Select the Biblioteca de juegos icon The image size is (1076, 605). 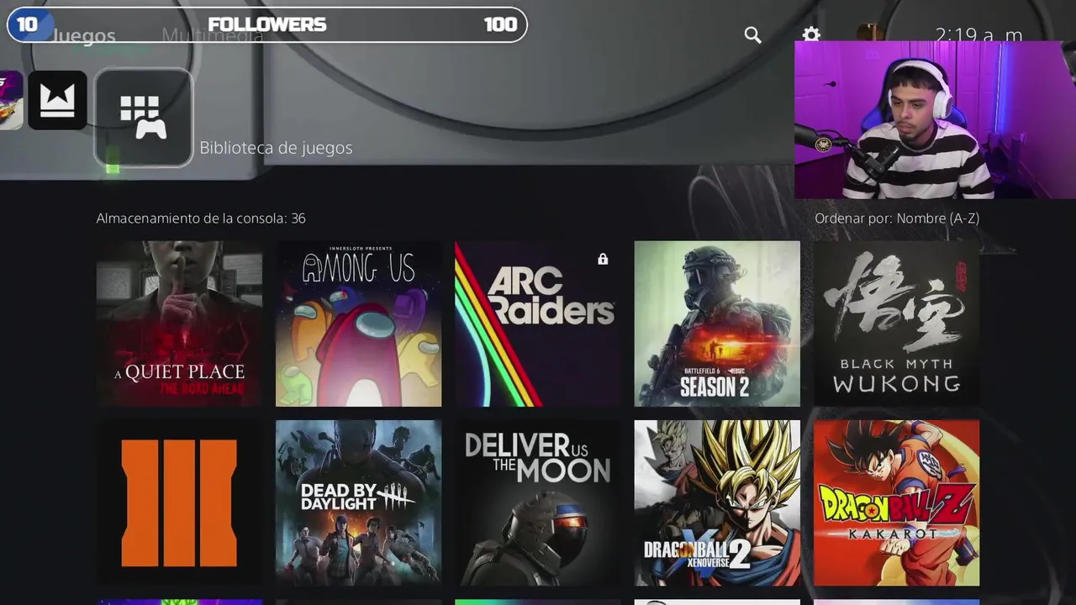tap(144, 118)
